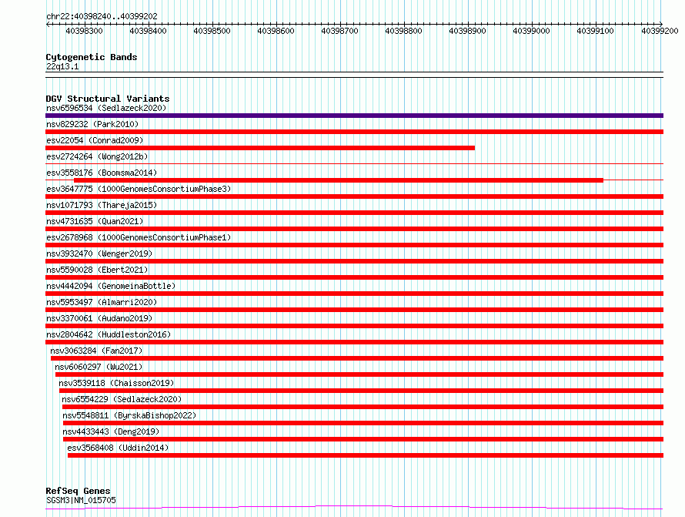Screen dimensions: 685x517
Task: Click ruler position 40398600
Action: point(276,31)
